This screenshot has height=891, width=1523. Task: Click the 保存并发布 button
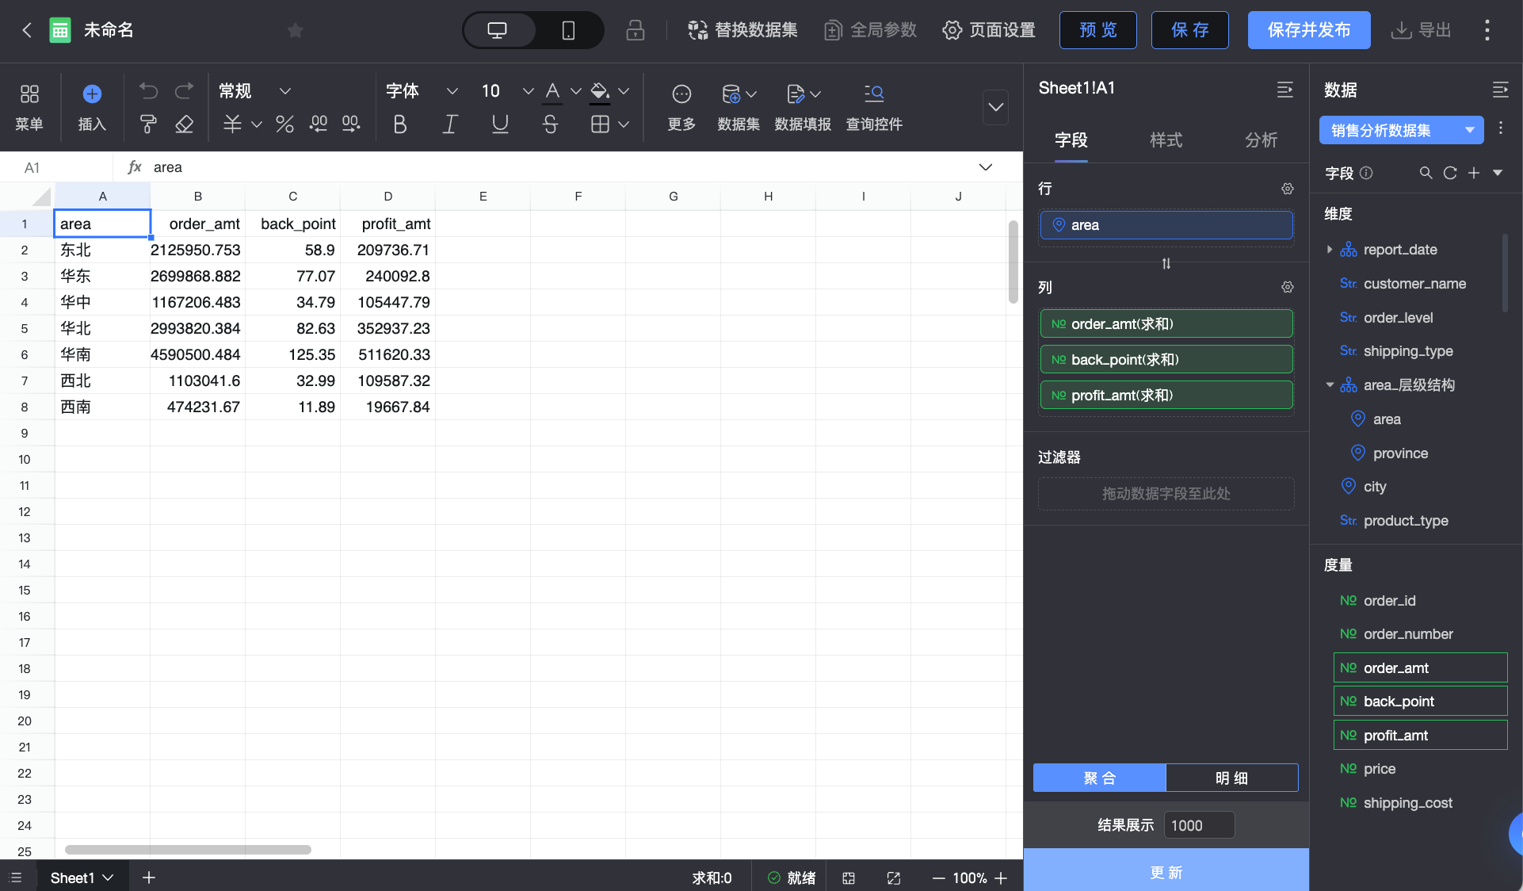coord(1308,30)
